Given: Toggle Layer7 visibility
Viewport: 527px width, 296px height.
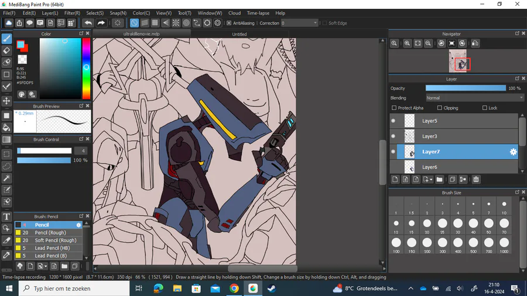Looking at the screenshot, I should 393,152.
